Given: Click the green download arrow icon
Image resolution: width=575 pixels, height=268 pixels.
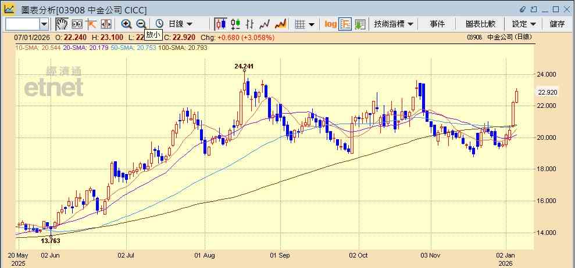Looking at the screenshot, I should tap(360, 24).
